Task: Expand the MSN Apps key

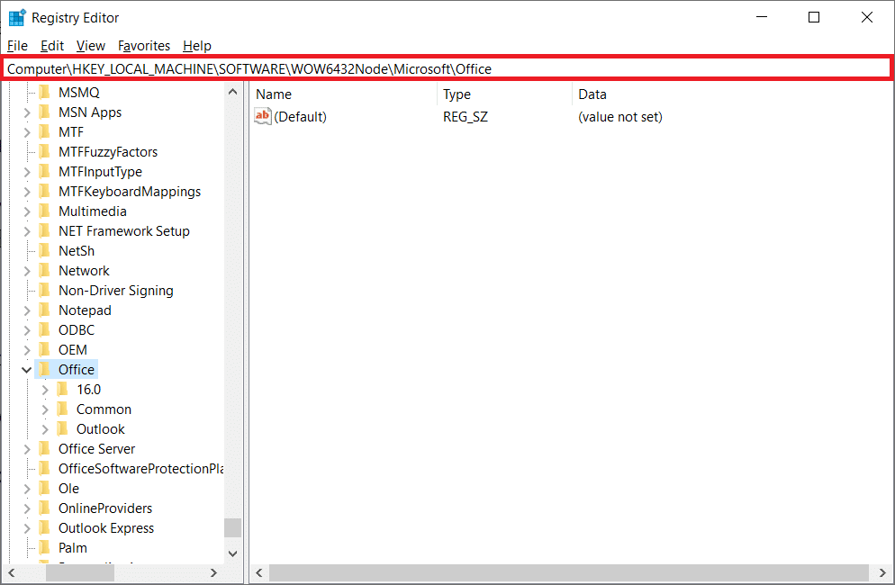Action: point(27,113)
